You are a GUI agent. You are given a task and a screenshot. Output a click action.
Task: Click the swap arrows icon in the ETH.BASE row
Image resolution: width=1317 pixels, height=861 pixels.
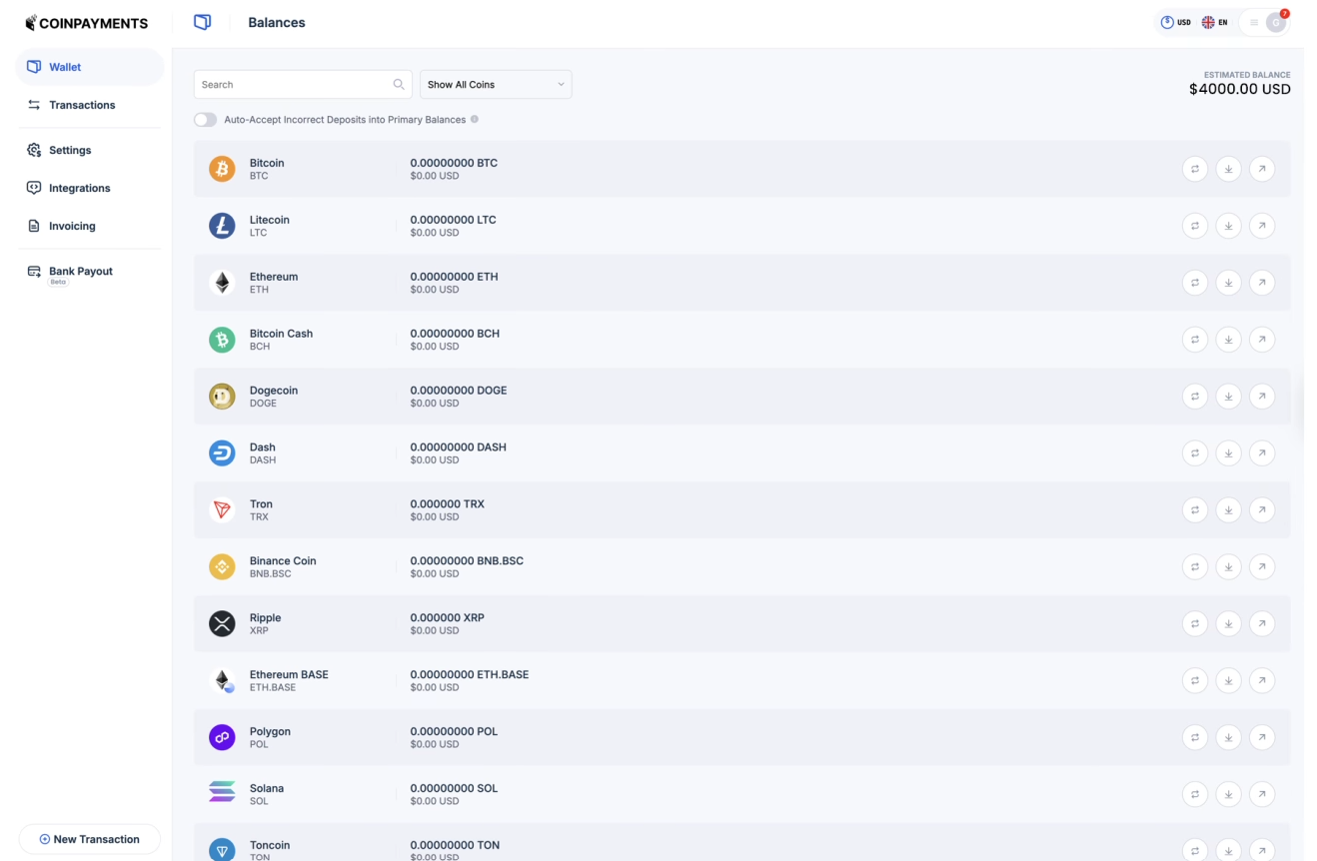1195,681
